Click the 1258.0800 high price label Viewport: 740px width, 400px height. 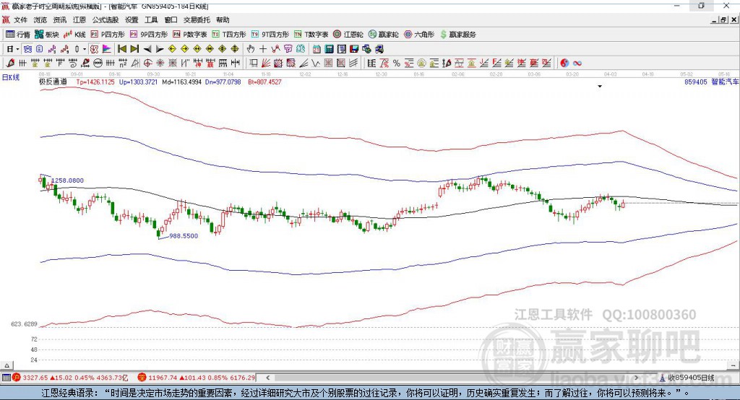67,181
